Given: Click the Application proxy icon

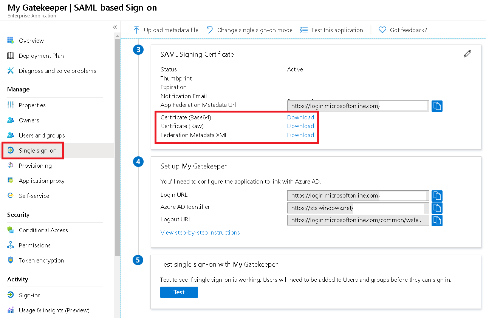Looking at the screenshot, I should pyautogui.click(x=11, y=181).
